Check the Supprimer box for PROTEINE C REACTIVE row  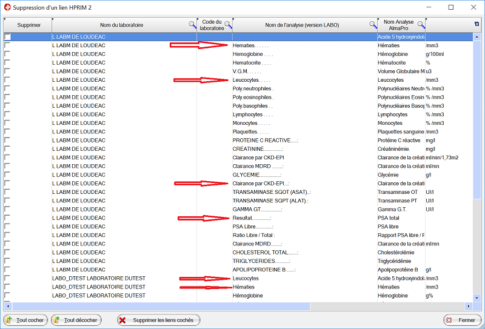[7, 140]
